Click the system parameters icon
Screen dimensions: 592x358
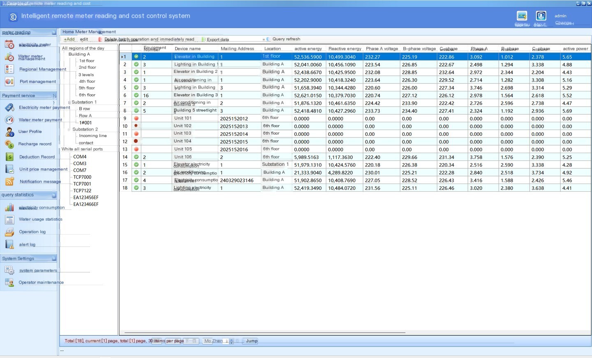pyautogui.click(x=9, y=270)
